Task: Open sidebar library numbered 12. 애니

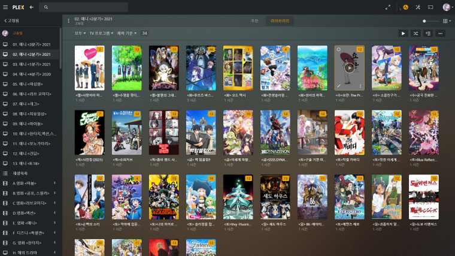Action: click(29, 153)
